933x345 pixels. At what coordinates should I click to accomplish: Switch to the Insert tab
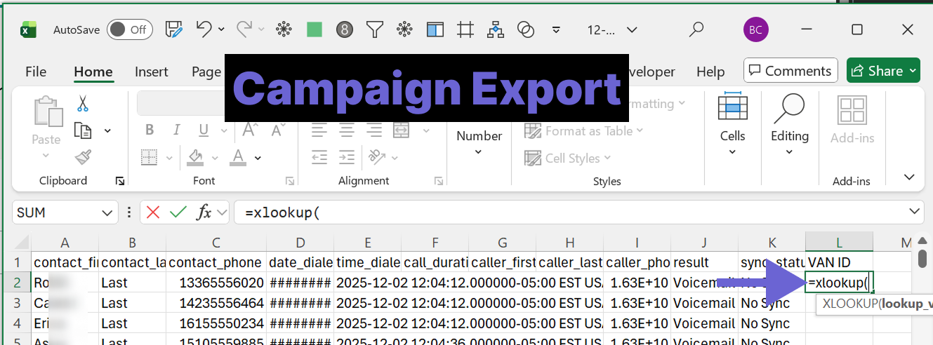pos(152,72)
